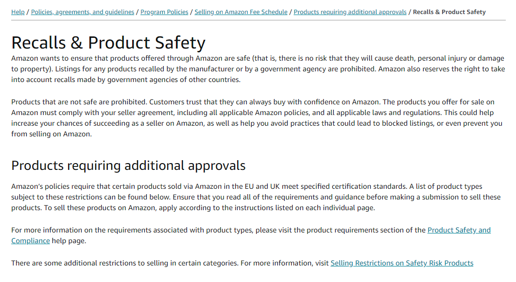The height and width of the screenshot is (282, 516).
Task: Click the large Recalls & Product Safety heading
Action: tap(108, 43)
